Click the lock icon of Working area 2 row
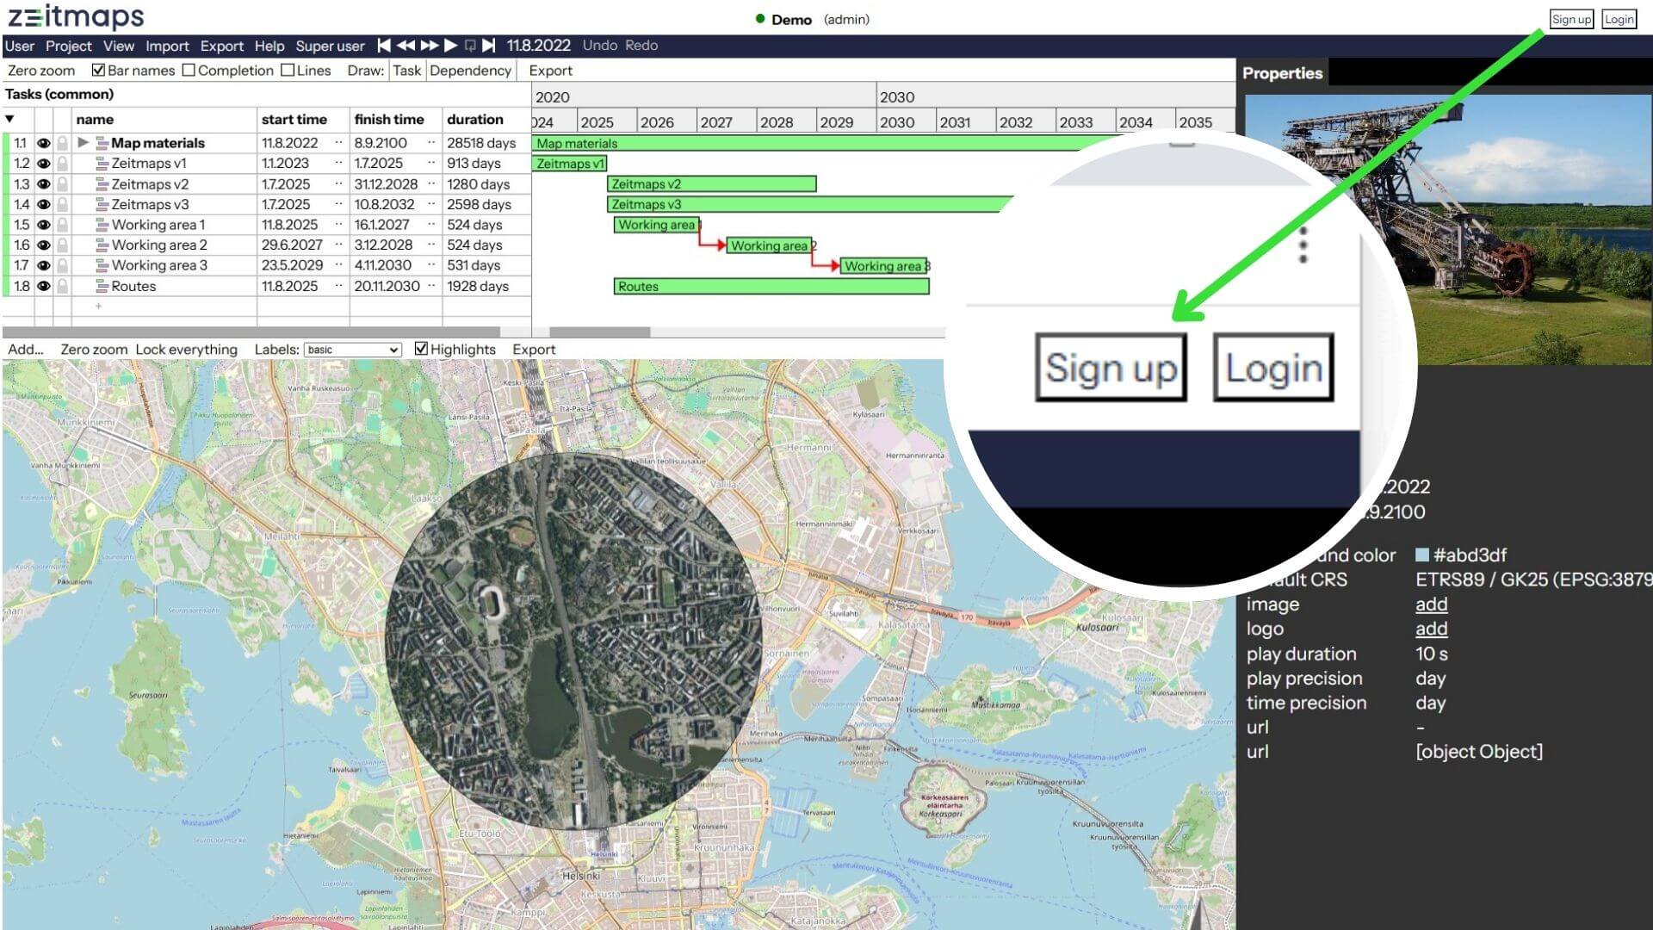 click(x=63, y=245)
